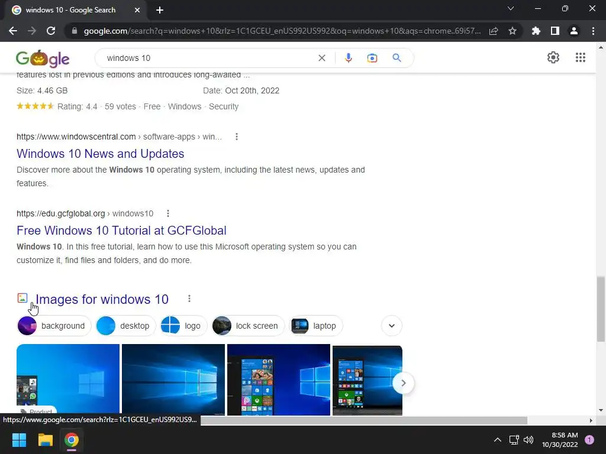Screen dimensions: 606x454
Task: Close the windows 10 Google Search tab
Action: point(137,10)
